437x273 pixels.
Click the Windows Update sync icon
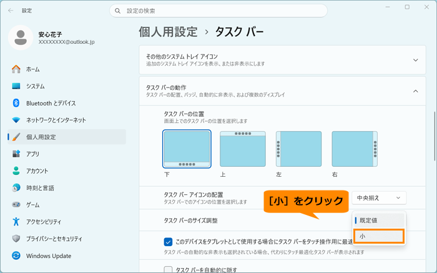(16, 256)
